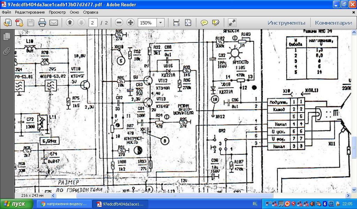This screenshot has height=209, width=357.
Task: Click the Print file icon
Action: click(x=42, y=23)
